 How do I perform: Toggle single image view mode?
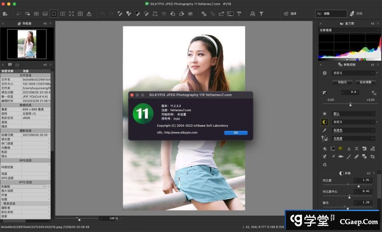(53, 14)
